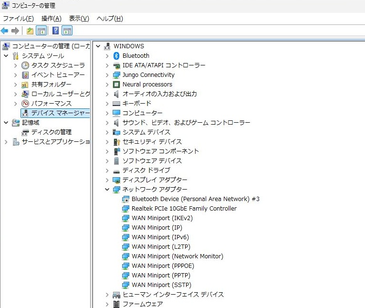Toggle the console tree show/hide button

pos(42,31)
